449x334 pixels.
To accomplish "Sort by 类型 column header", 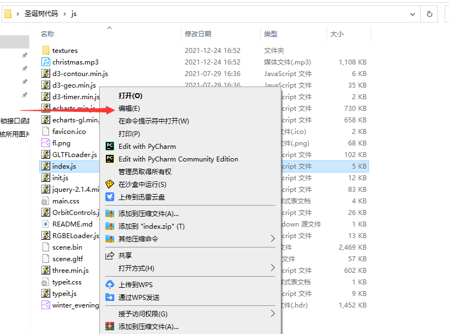I will coord(271,34).
